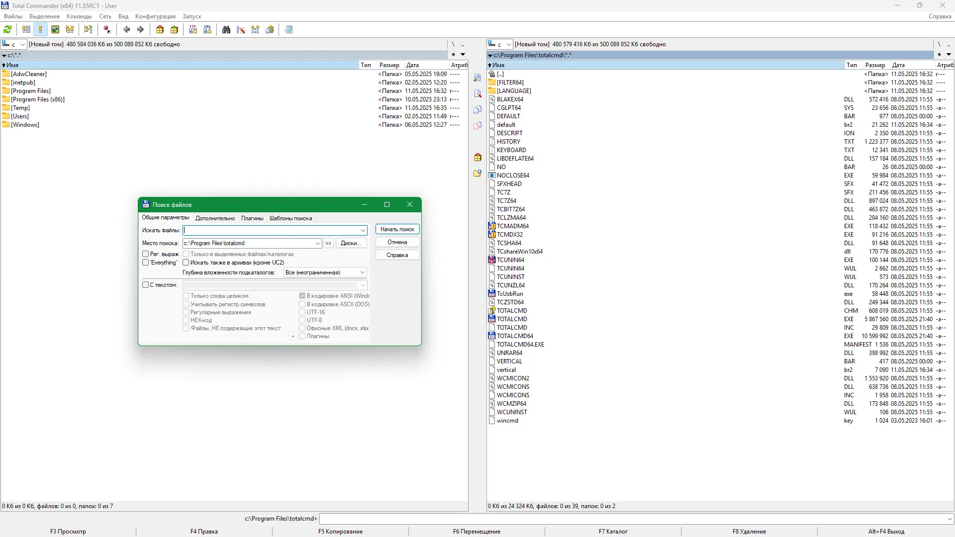Open the Notepad toolbar icon
This screenshot has width=955, height=537.
point(288,30)
